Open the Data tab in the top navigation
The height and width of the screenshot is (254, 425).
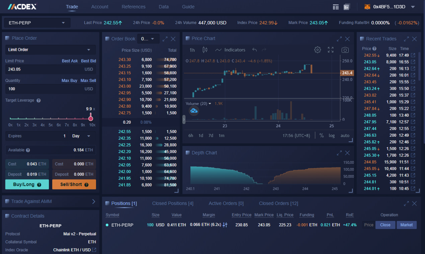164,7
